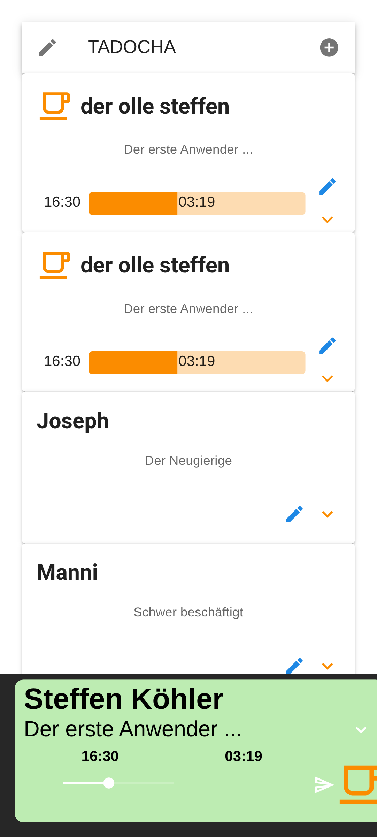The image size is (377, 837).
Task: Click the coffee cup icon on first card
Action: point(55,106)
